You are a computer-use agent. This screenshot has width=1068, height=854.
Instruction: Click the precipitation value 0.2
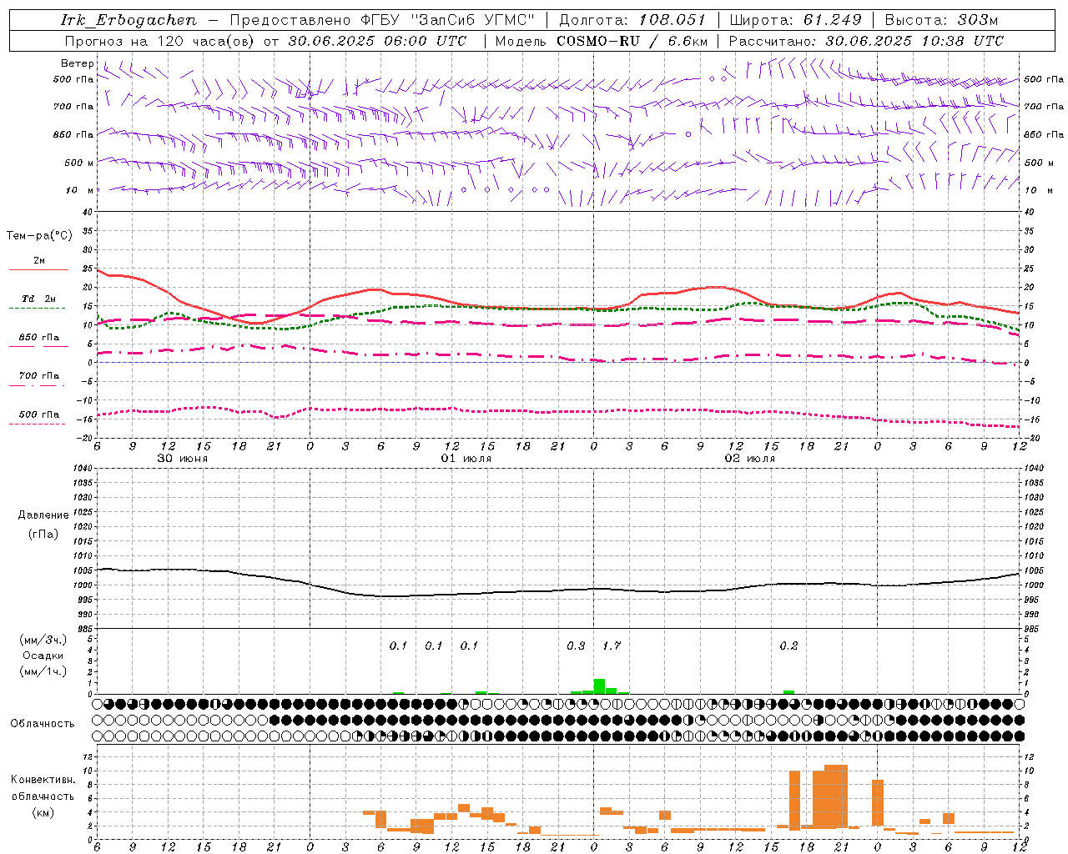click(x=788, y=646)
